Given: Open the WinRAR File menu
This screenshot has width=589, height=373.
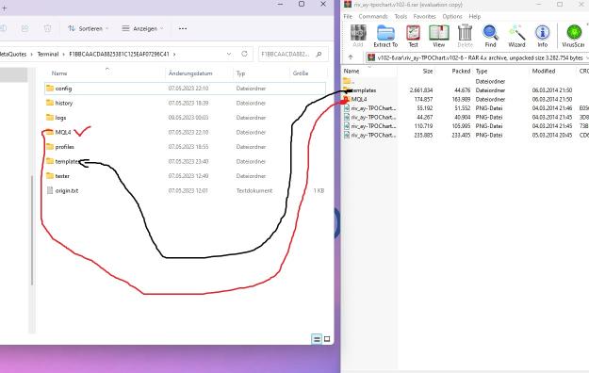Looking at the screenshot, I should [348, 17].
